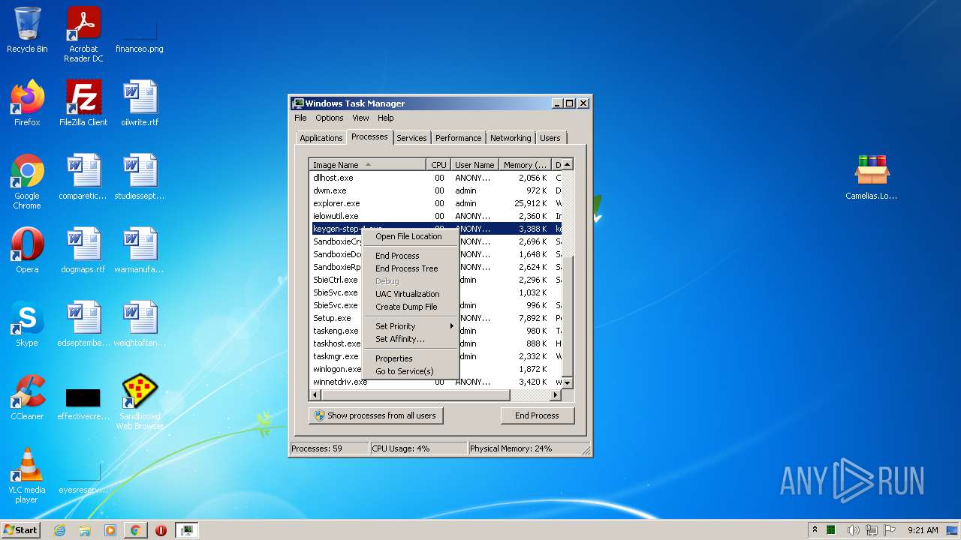This screenshot has width=961, height=540.
Task: Select the effectivecre desktop file
Action: 83,403
